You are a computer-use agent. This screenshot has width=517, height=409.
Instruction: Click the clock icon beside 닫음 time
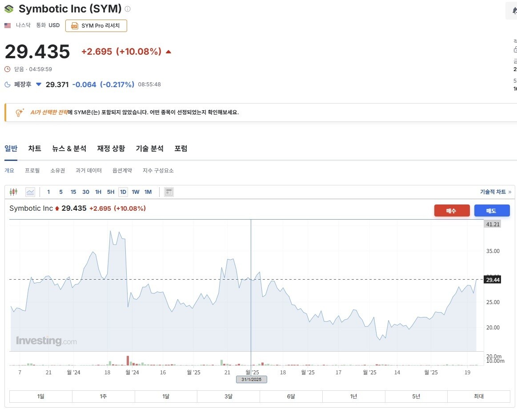[7, 69]
